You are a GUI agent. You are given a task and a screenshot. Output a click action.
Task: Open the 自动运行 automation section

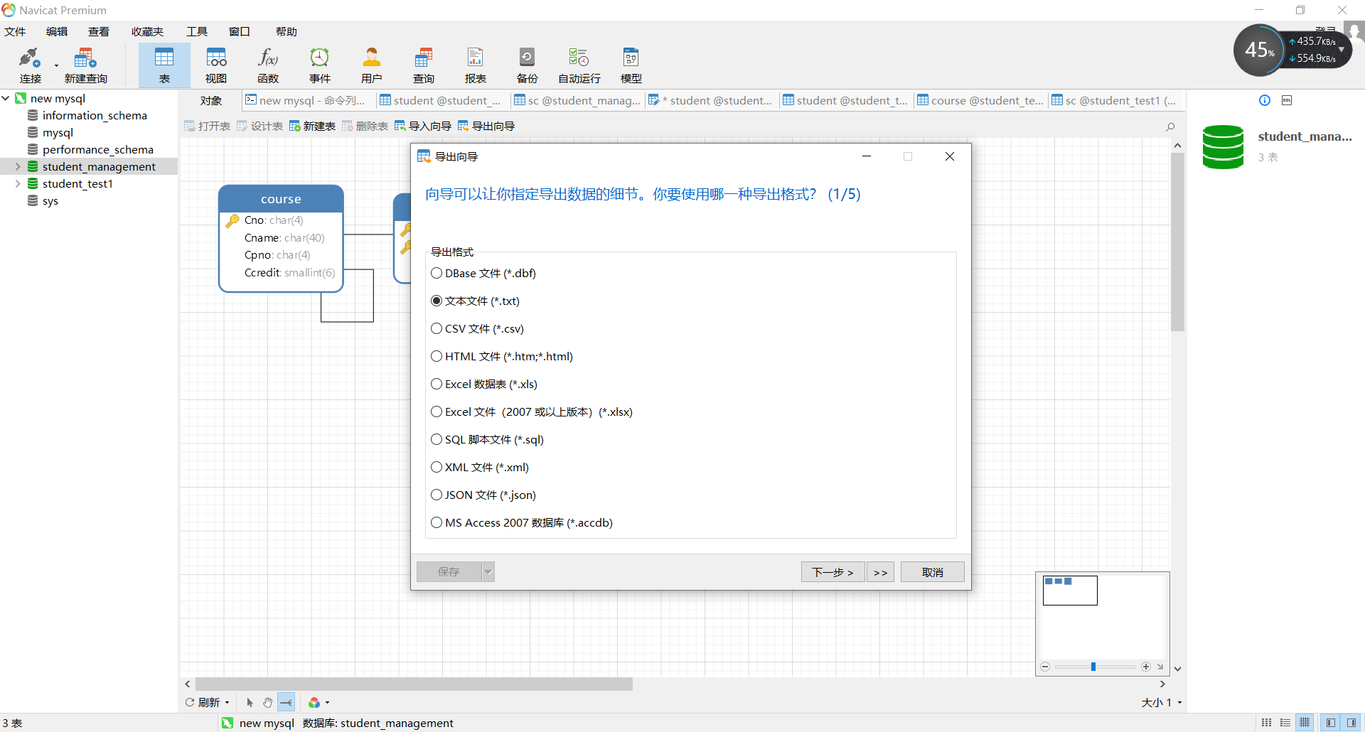(x=579, y=65)
